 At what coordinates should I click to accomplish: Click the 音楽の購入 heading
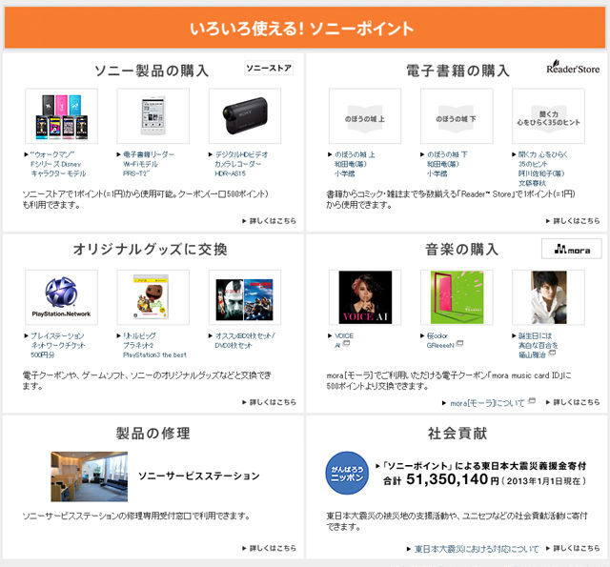[461, 250]
